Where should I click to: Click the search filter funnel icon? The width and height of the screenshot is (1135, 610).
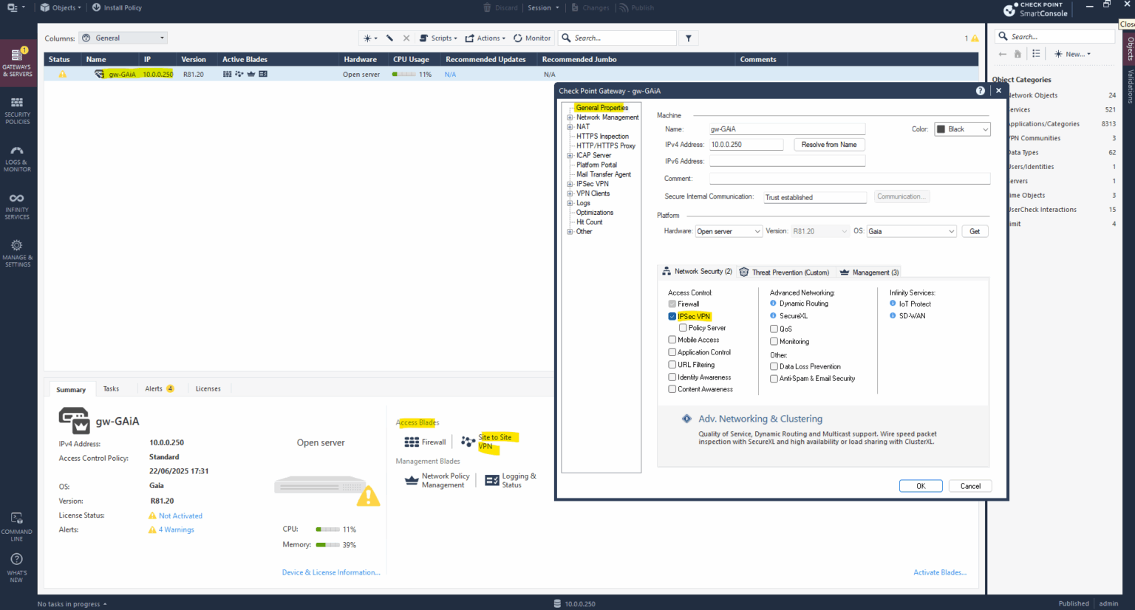pos(688,38)
